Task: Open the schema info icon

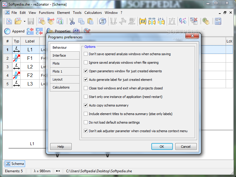Action: (60, 21)
